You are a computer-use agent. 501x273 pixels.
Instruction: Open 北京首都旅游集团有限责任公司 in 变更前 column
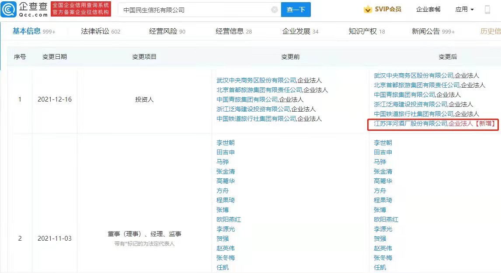click(x=259, y=90)
